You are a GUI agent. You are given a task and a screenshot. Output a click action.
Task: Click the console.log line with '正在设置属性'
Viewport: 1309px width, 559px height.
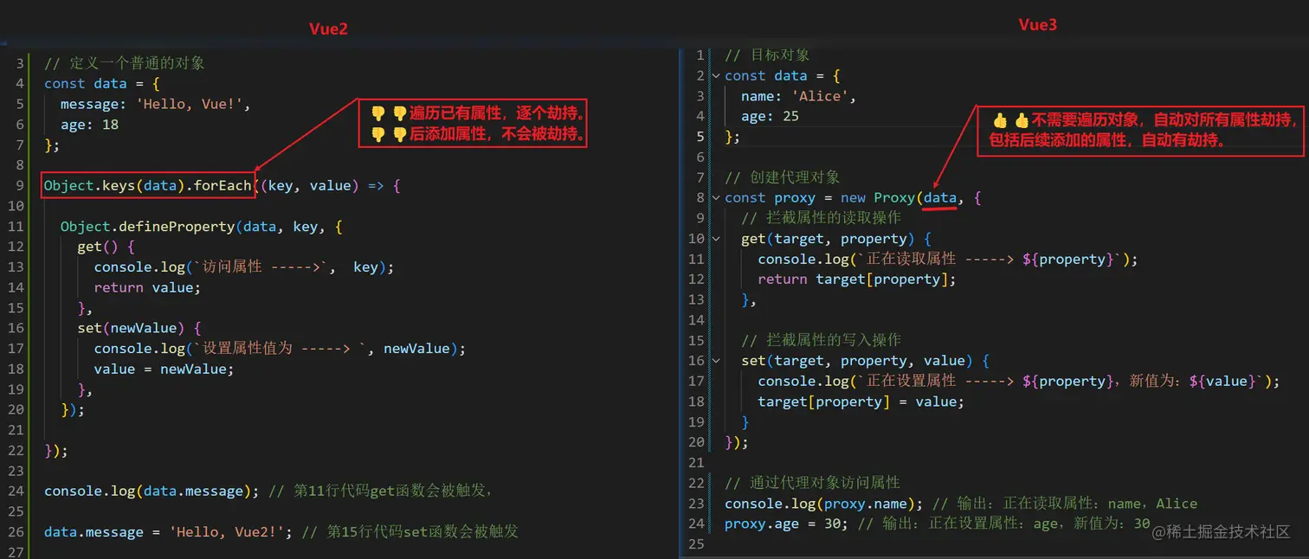click(1019, 382)
